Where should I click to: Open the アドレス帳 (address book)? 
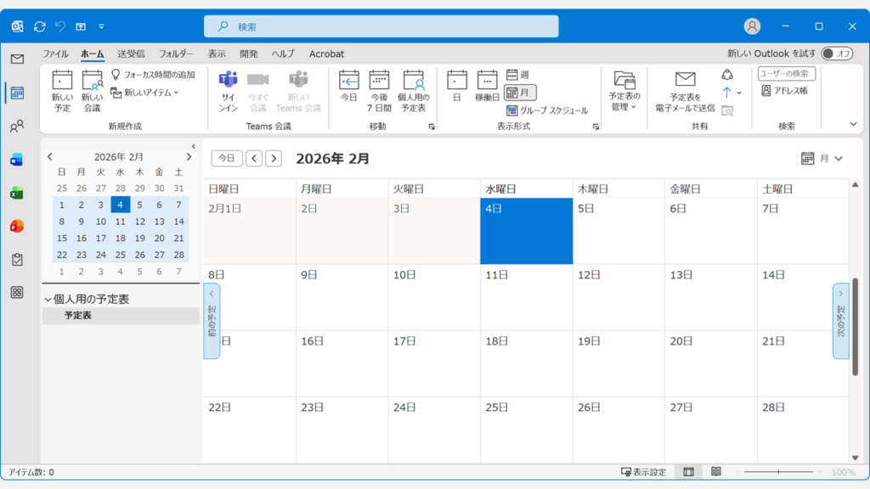785,90
